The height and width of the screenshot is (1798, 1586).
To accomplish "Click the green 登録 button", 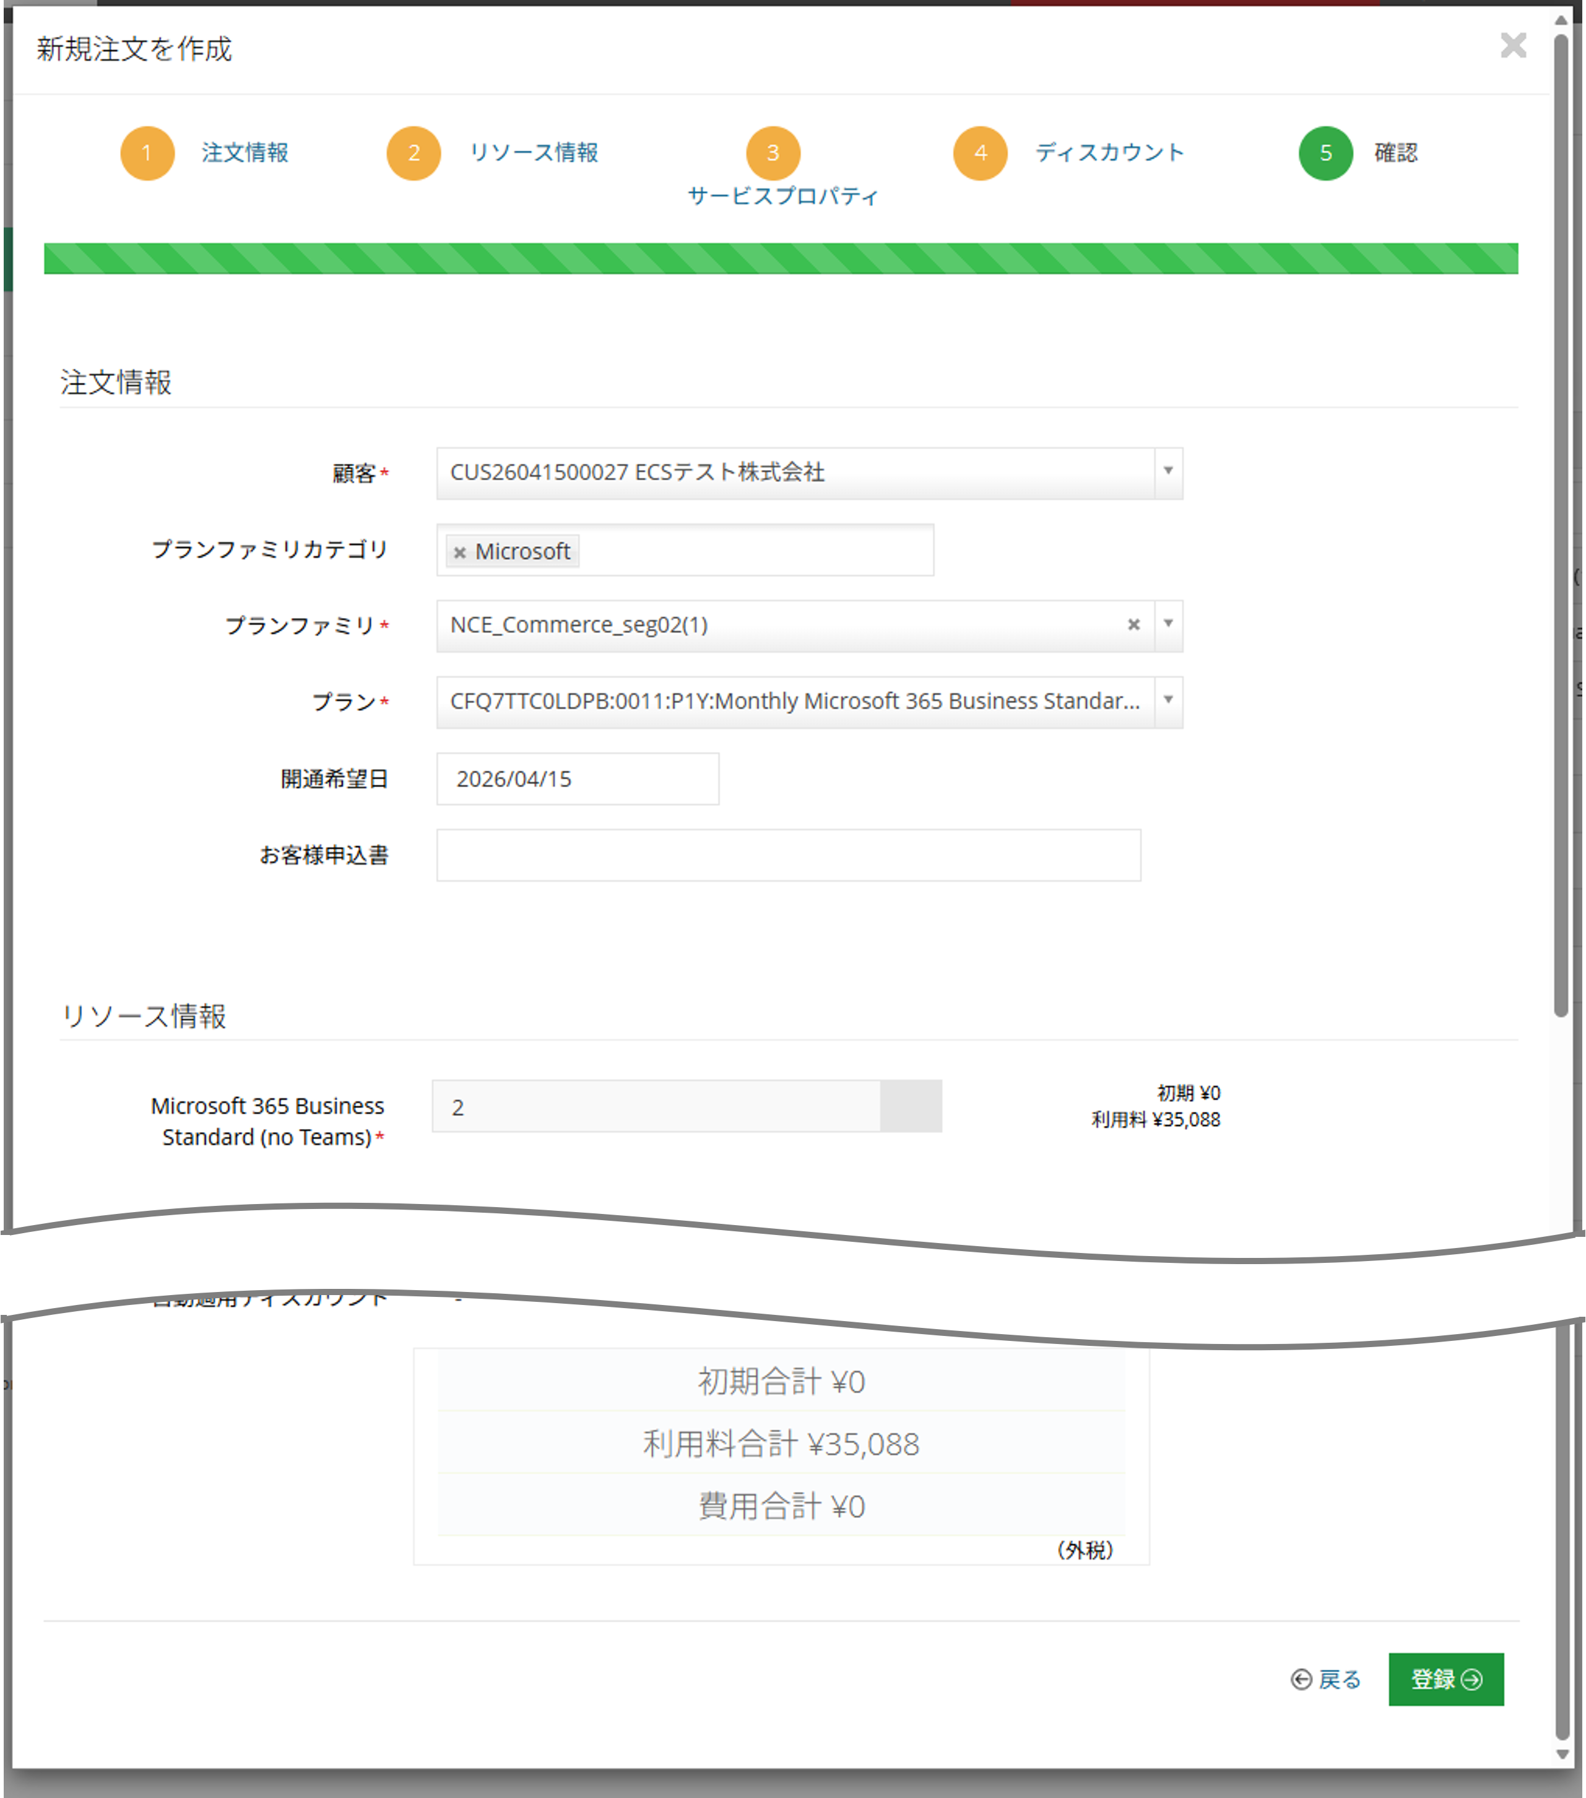I will 1446,1679.
